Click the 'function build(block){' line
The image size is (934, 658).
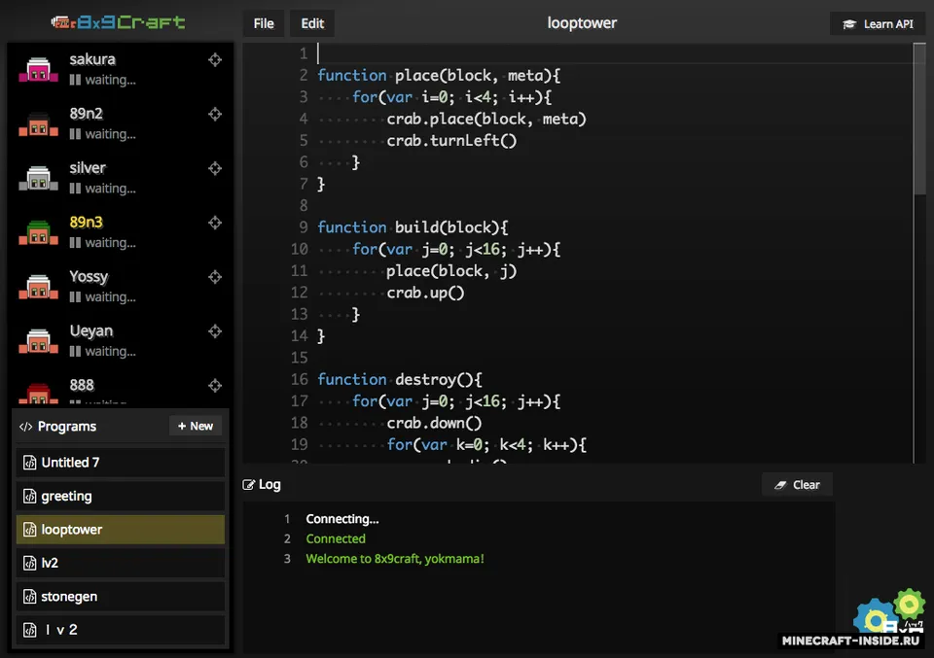pyautogui.click(x=413, y=227)
